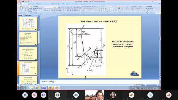The height and width of the screenshot is (100, 178).
Task: Open Google Chrome from taskbar
Action: coord(38,88)
